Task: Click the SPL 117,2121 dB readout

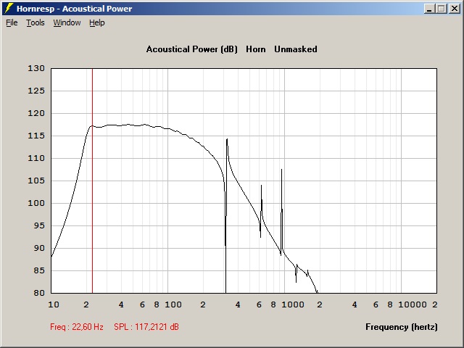Action: pos(146,327)
